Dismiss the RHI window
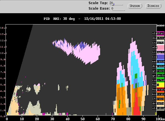 [153, 6]
